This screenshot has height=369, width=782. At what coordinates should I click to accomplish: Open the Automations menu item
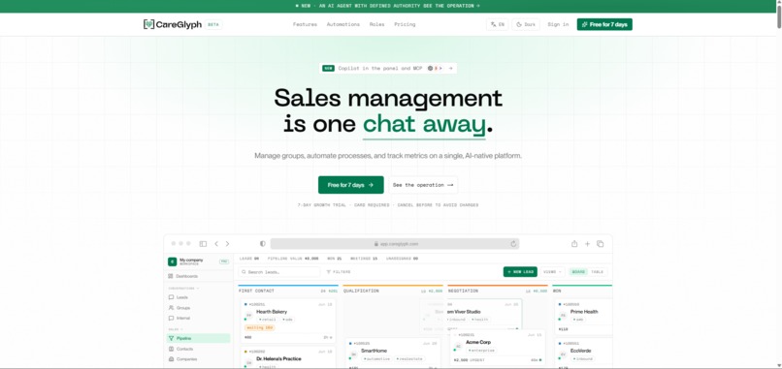pyautogui.click(x=343, y=24)
